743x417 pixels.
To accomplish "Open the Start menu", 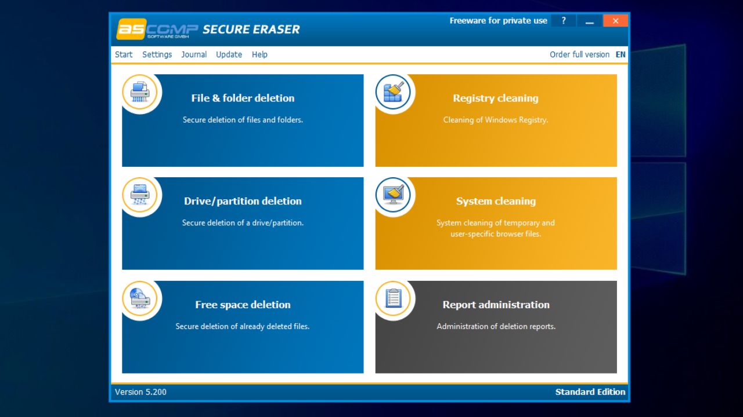I will coord(124,54).
